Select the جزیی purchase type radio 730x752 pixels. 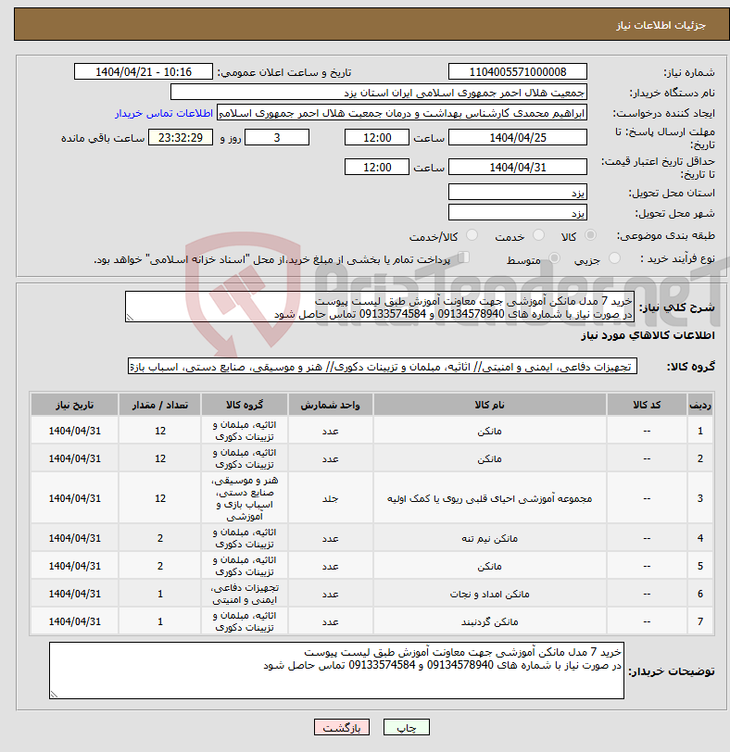pos(614,258)
